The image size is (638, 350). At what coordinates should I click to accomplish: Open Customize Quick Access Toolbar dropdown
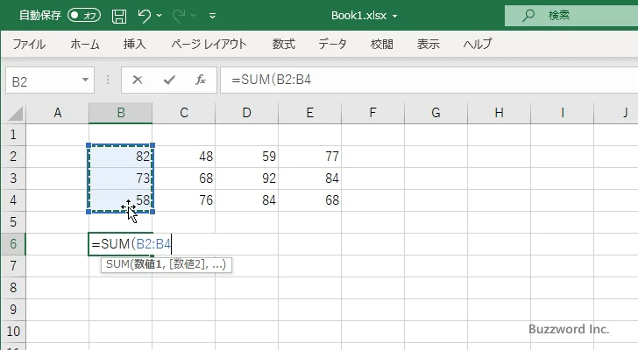[x=212, y=16]
